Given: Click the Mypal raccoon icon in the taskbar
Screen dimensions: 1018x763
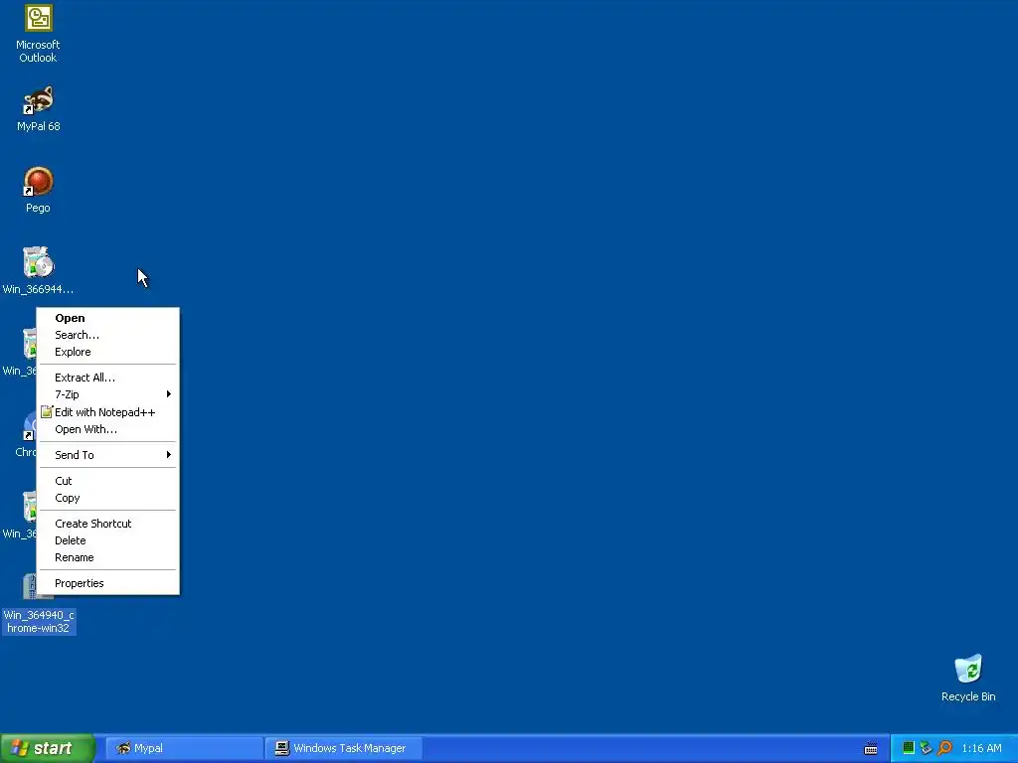Looking at the screenshot, I should coord(123,748).
